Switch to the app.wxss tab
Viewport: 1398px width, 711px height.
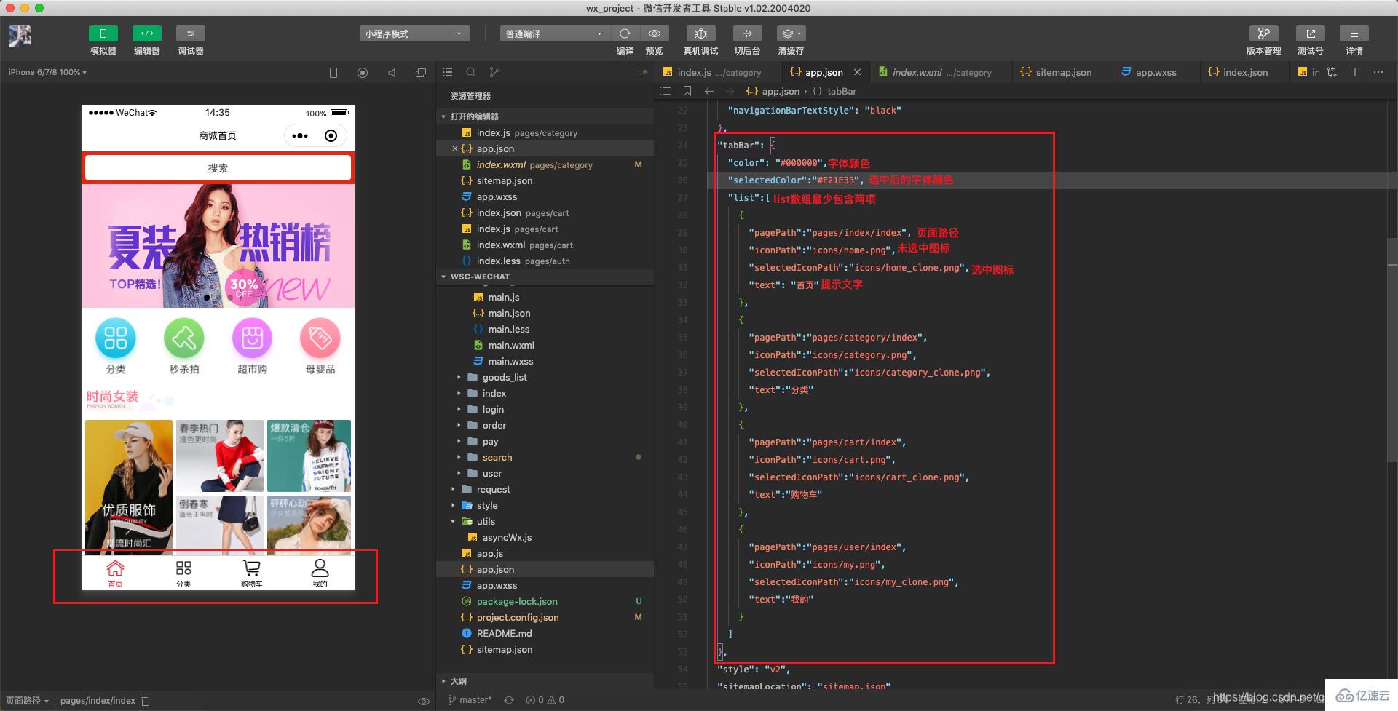click(x=1156, y=72)
